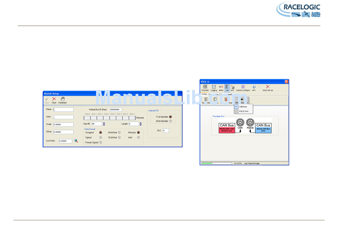
Task: Click the Vehicle Bus ID hex field
Action: coord(116,110)
